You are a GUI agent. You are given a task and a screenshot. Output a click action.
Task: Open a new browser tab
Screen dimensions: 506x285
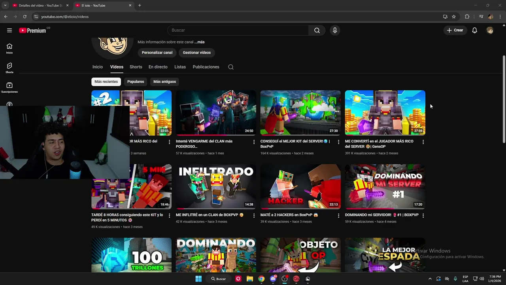point(140,6)
